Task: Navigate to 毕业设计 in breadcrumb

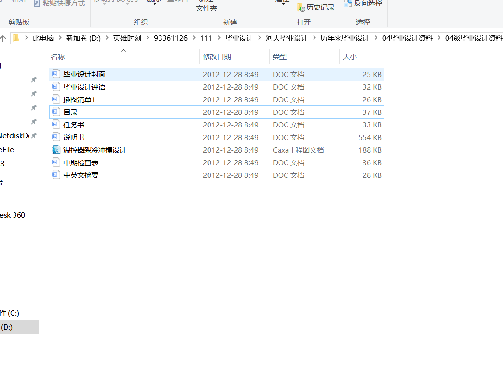Action: tap(239, 38)
